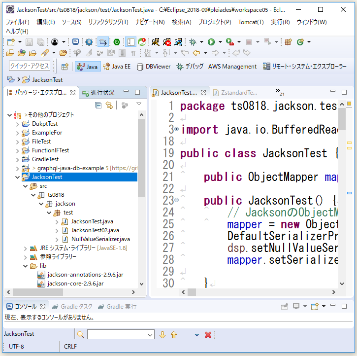
Task: Collapse the src folder
Action: click(26, 186)
